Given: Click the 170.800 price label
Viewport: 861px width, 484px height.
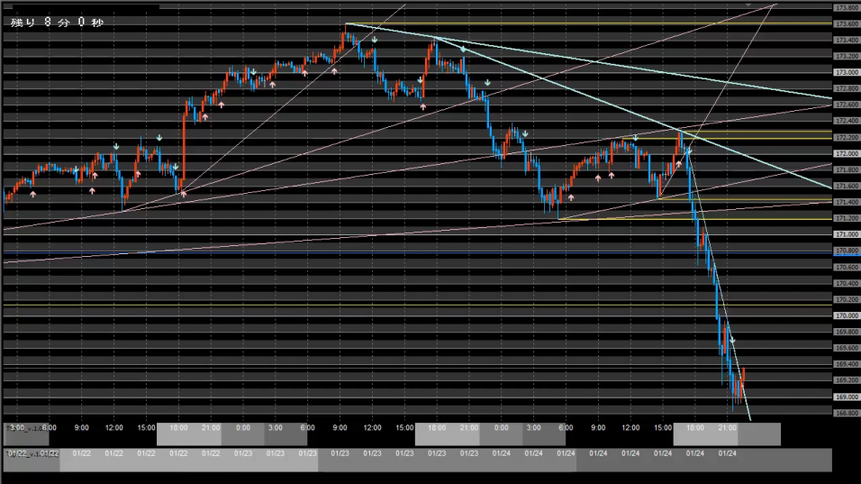Looking at the screenshot, I should [x=847, y=251].
